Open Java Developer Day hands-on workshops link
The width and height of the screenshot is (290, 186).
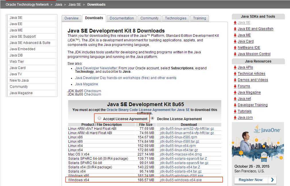(126, 78)
